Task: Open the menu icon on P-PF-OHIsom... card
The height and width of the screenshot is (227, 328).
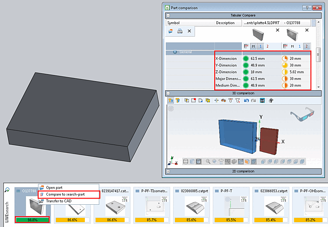Action: (x=296, y=191)
